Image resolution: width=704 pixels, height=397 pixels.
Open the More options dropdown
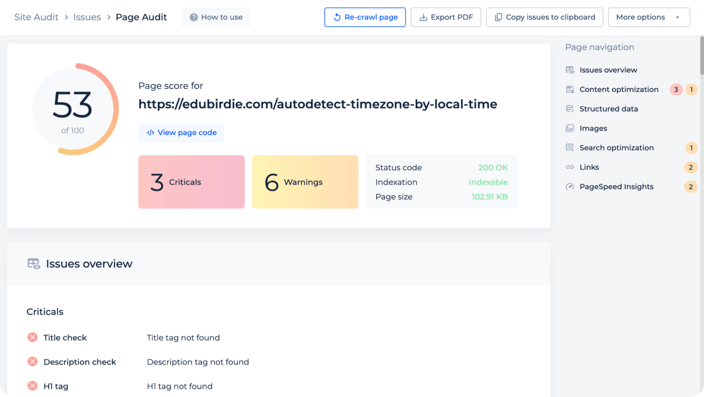[649, 17]
